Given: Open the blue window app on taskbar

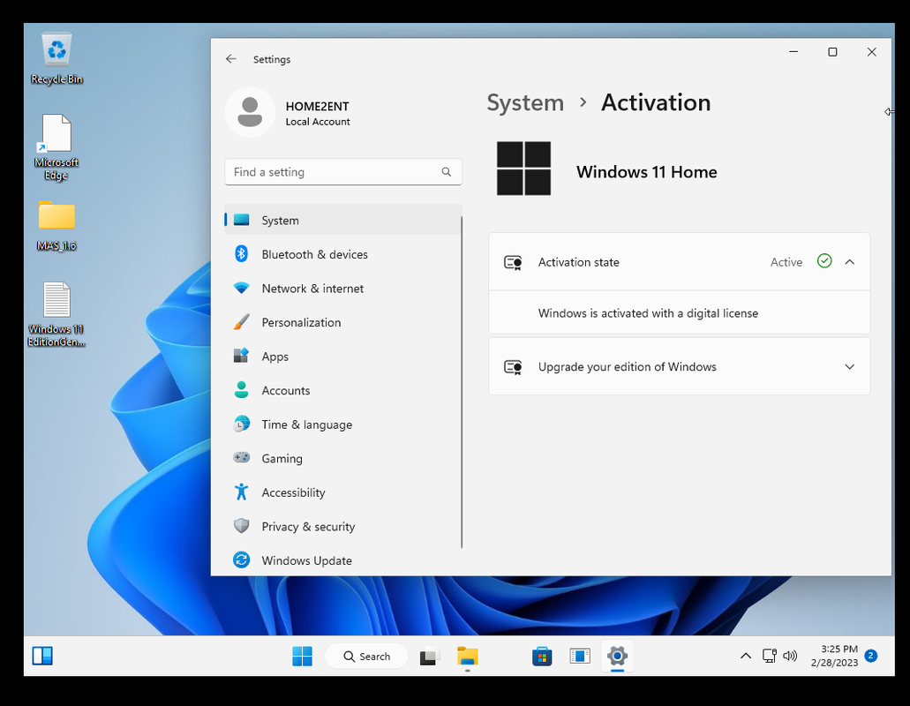Looking at the screenshot, I should tap(580, 656).
